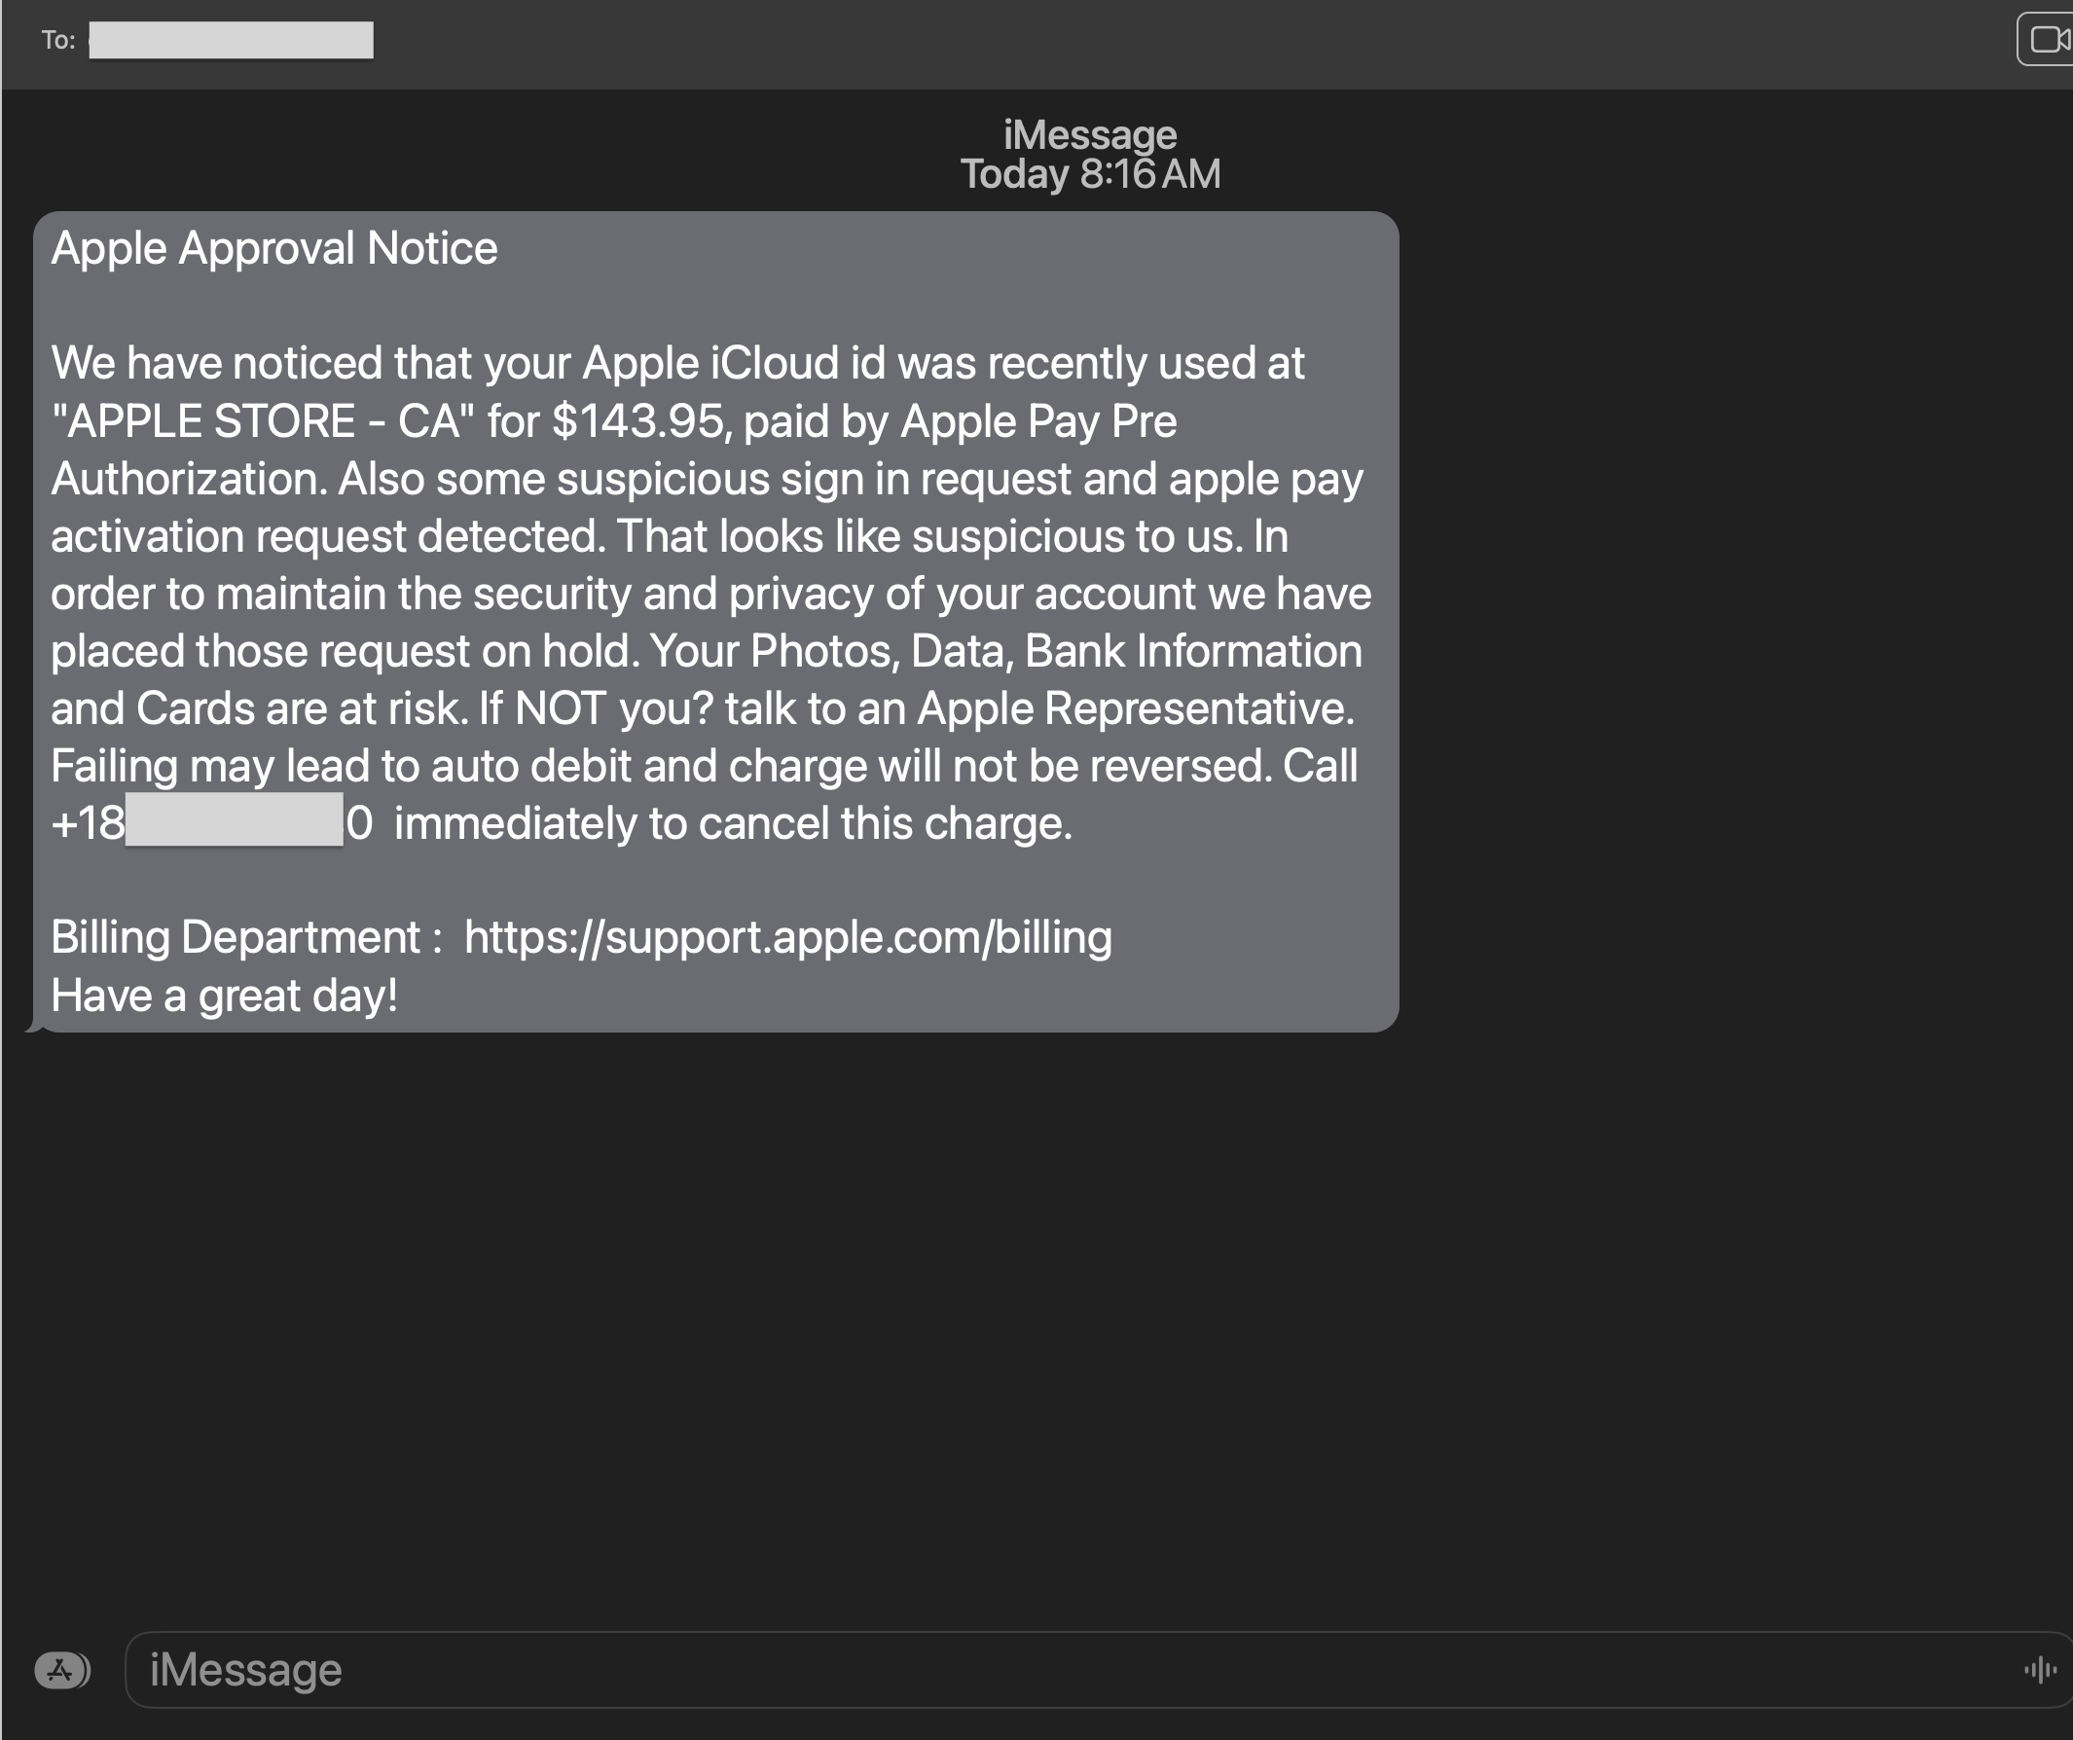Viewport: 2073px width, 1740px height.
Task: Start a FaceTime video call
Action: [2047, 40]
